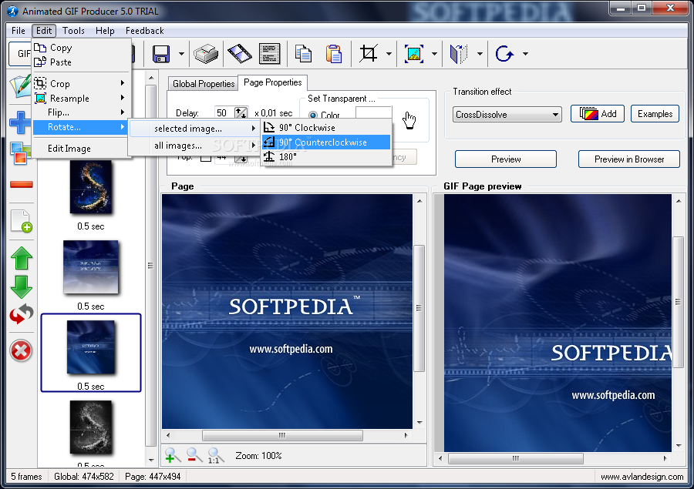The height and width of the screenshot is (489, 694).
Task: Select the golden S frame thumbnail
Action: click(91, 187)
